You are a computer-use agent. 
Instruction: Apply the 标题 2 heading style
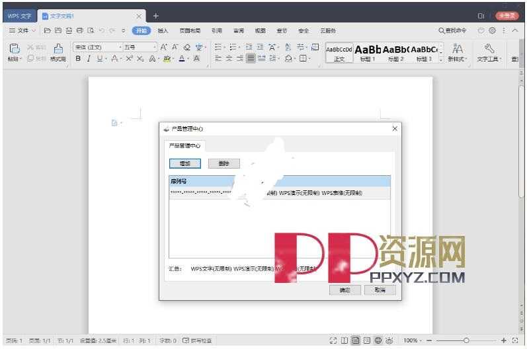[x=396, y=53]
